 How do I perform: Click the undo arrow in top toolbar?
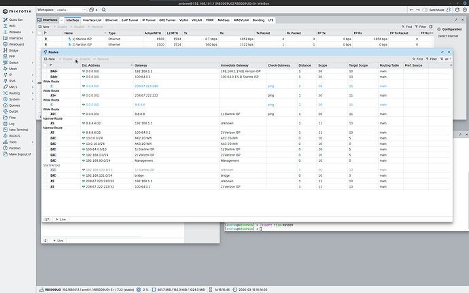coord(412,10)
